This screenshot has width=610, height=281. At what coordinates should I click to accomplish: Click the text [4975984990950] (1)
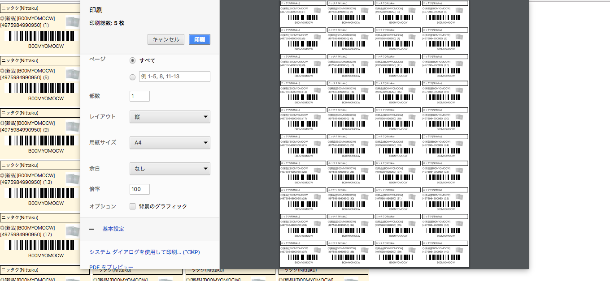click(25, 25)
